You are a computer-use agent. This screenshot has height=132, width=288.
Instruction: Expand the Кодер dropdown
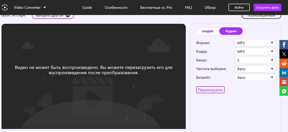pos(255,52)
